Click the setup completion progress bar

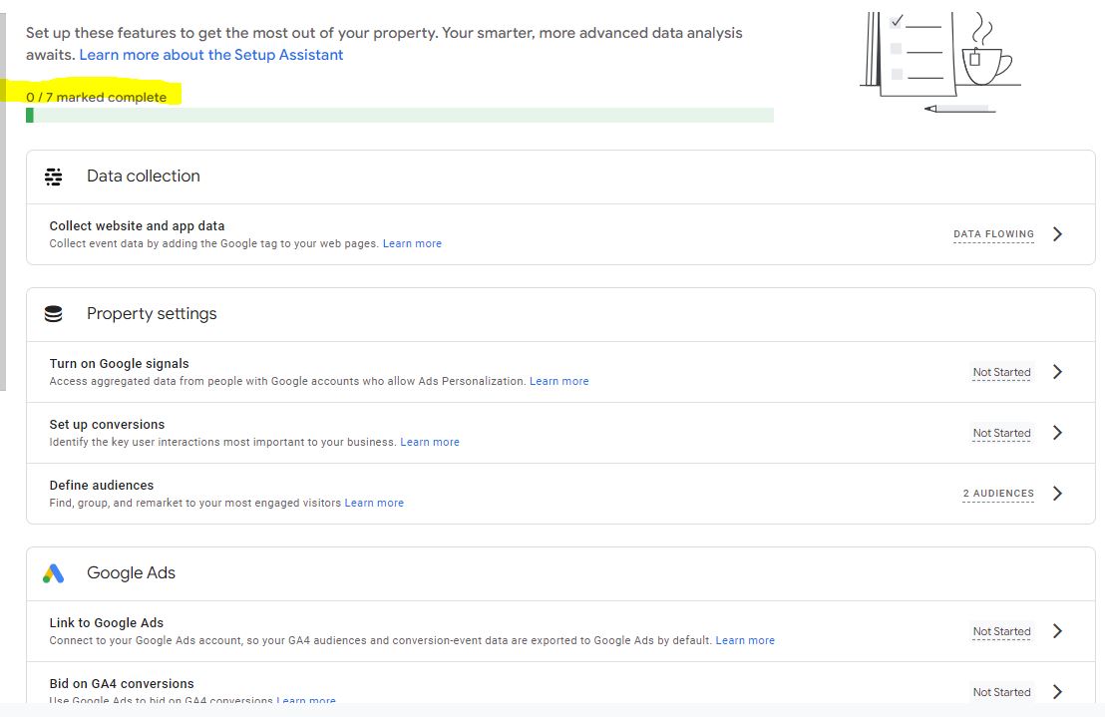(x=400, y=115)
